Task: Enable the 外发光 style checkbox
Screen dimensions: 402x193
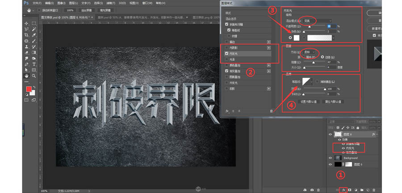Action: tap(226, 82)
